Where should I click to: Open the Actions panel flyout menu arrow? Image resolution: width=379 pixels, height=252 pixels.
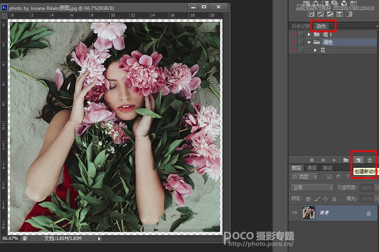click(377, 26)
